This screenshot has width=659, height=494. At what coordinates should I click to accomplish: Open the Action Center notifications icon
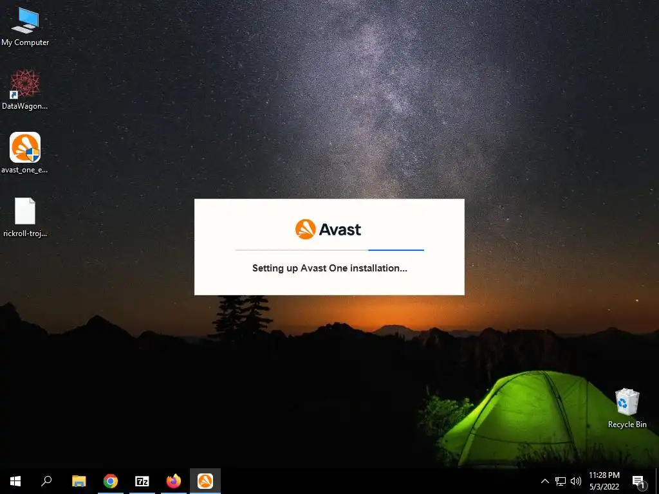(x=639, y=481)
